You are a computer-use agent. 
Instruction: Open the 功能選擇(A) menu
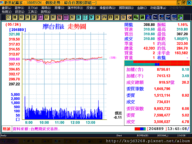coord(158,8)
